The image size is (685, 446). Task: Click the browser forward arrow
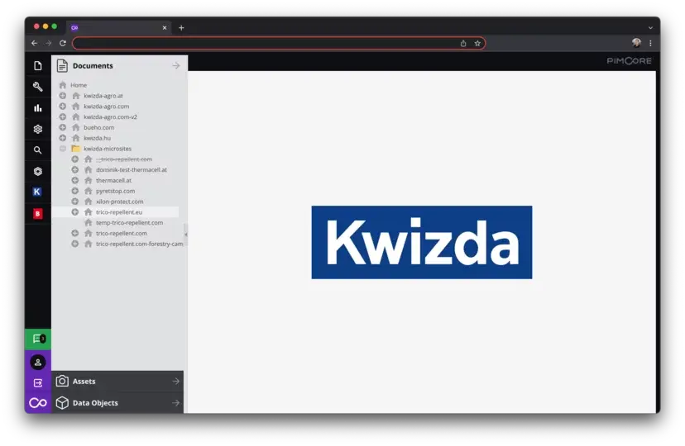(x=49, y=43)
